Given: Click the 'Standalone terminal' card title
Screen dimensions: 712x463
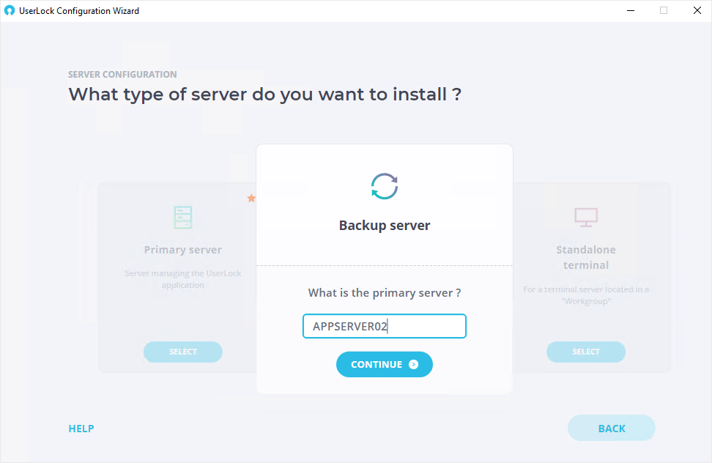Looking at the screenshot, I should click(586, 257).
